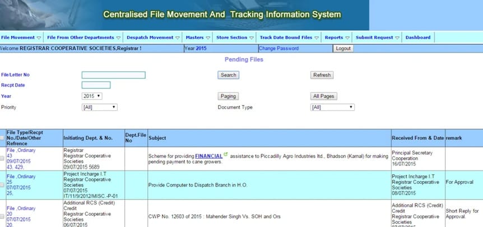This screenshot has width=483, height=227.
Task: Check the box for file 20 row
Action: coord(2,216)
